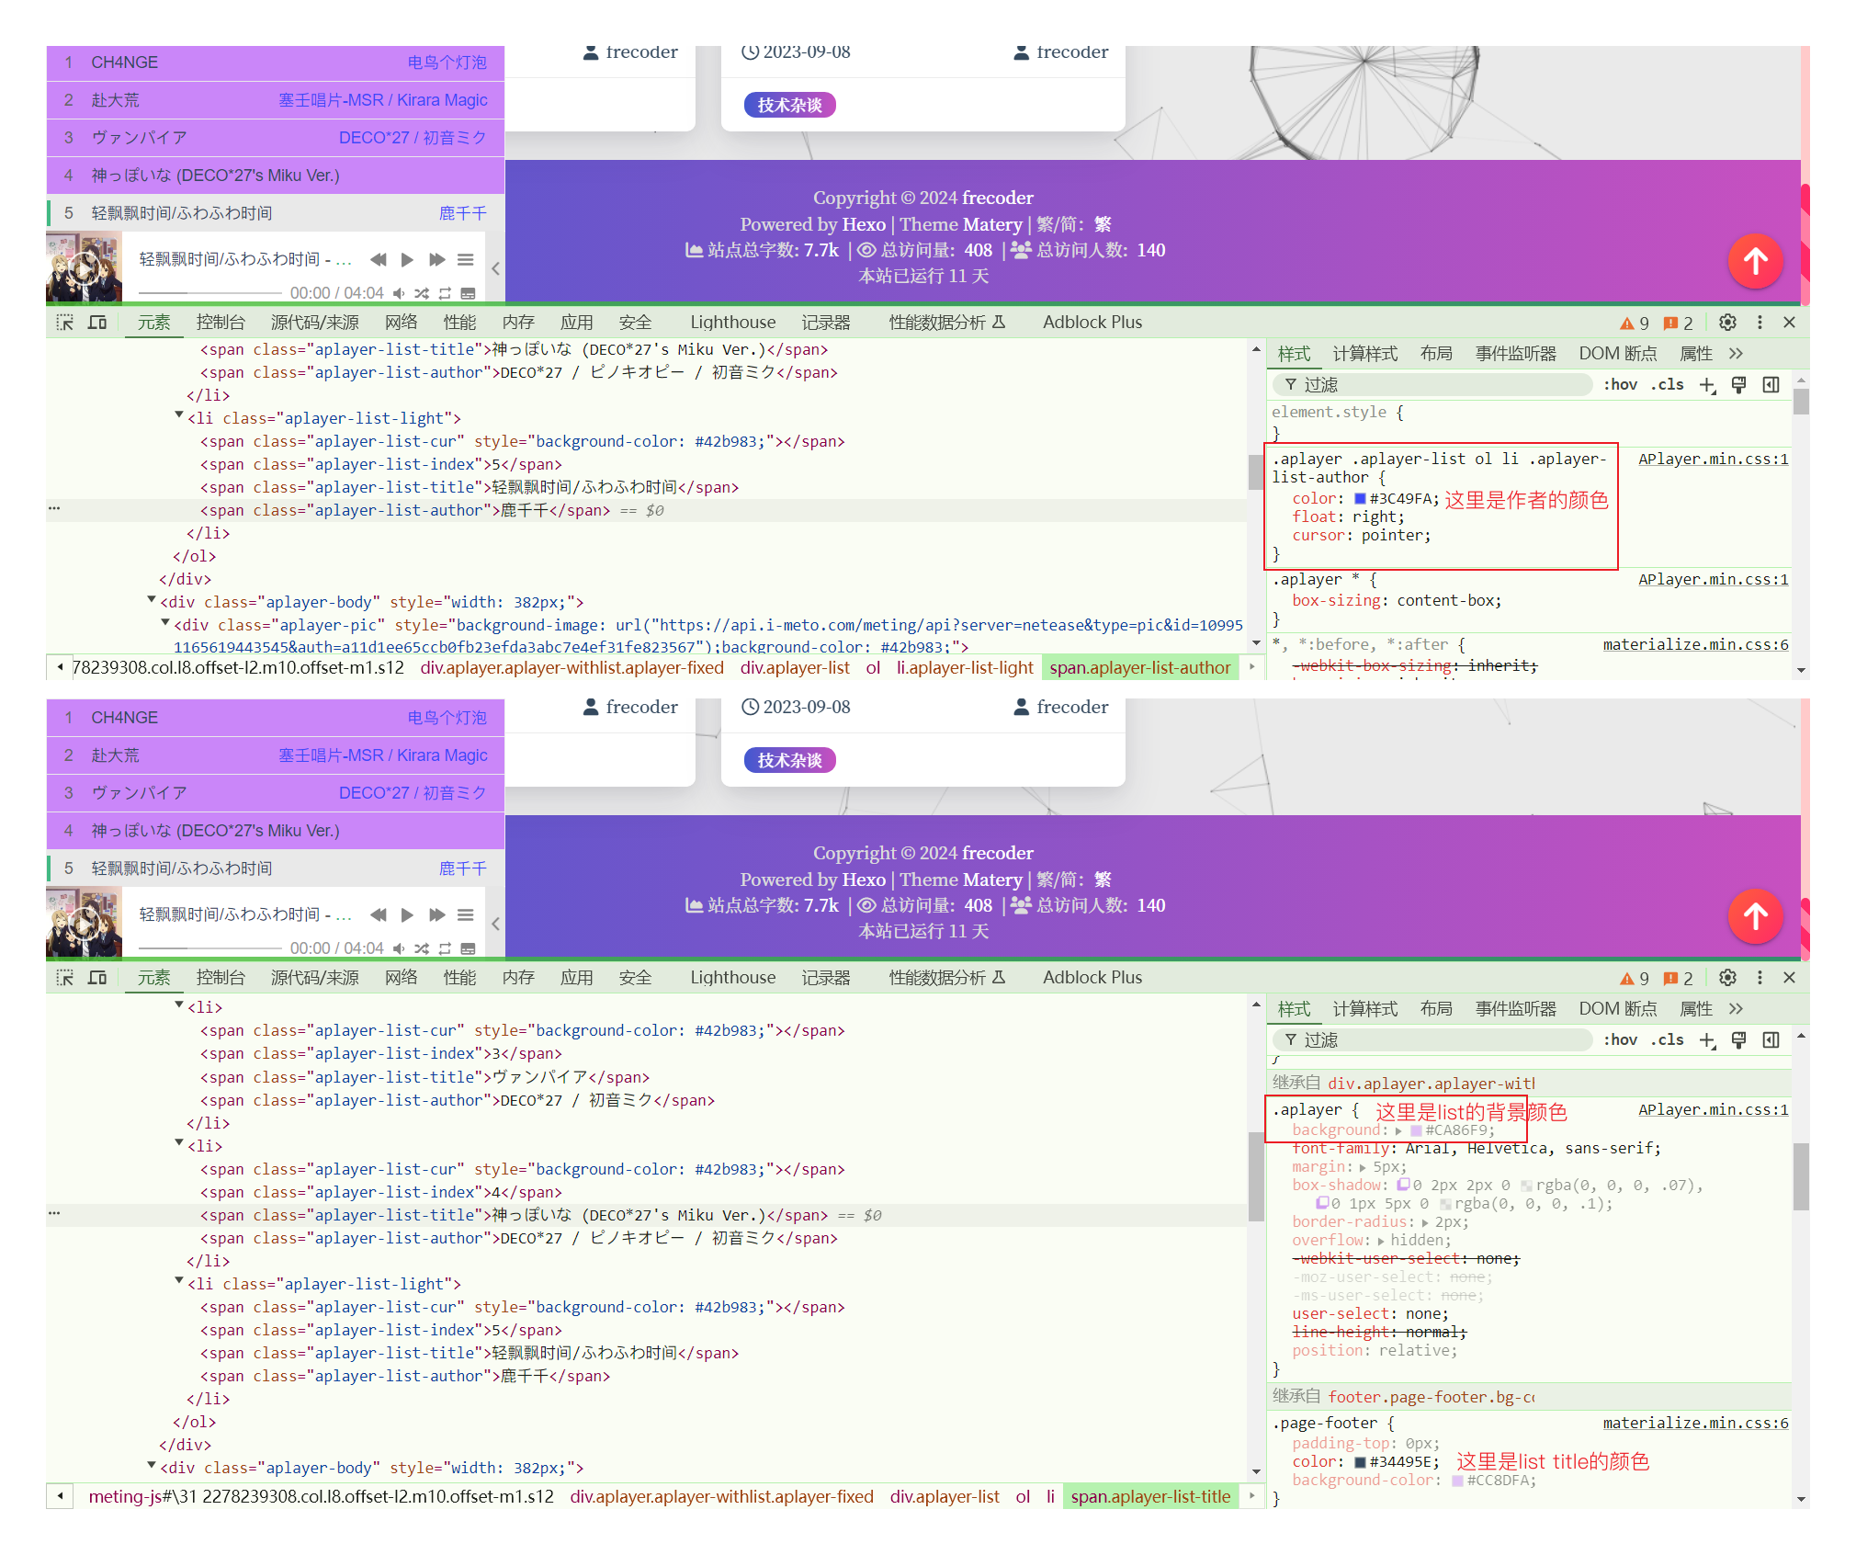Mute volume in bottom APlayer
The width and height of the screenshot is (1856, 1555).
pyautogui.click(x=399, y=948)
